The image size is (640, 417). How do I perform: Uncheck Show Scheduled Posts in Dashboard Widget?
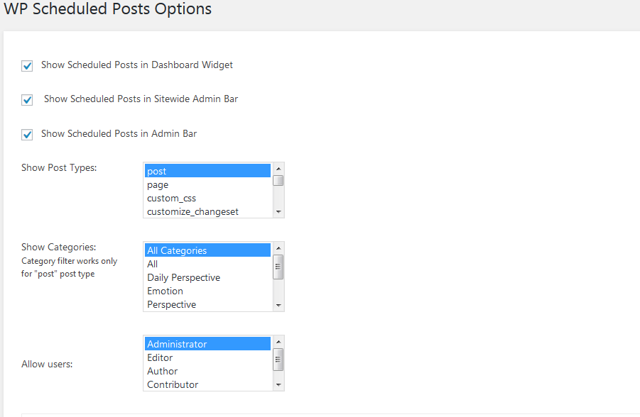point(27,66)
